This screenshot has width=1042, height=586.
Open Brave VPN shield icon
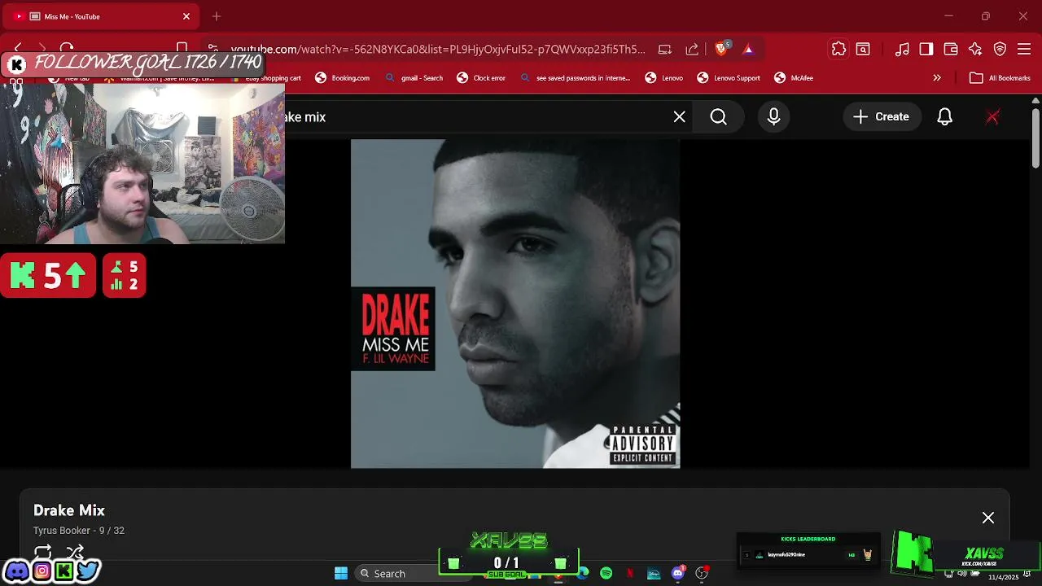coord(1000,49)
